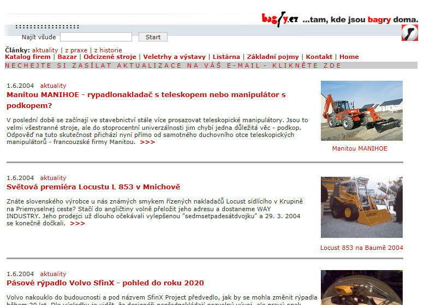Image resolution: width=424 pixels, height=305 pixels.
Task: Open the Kontakt page
Action: [x=319, y=57]
